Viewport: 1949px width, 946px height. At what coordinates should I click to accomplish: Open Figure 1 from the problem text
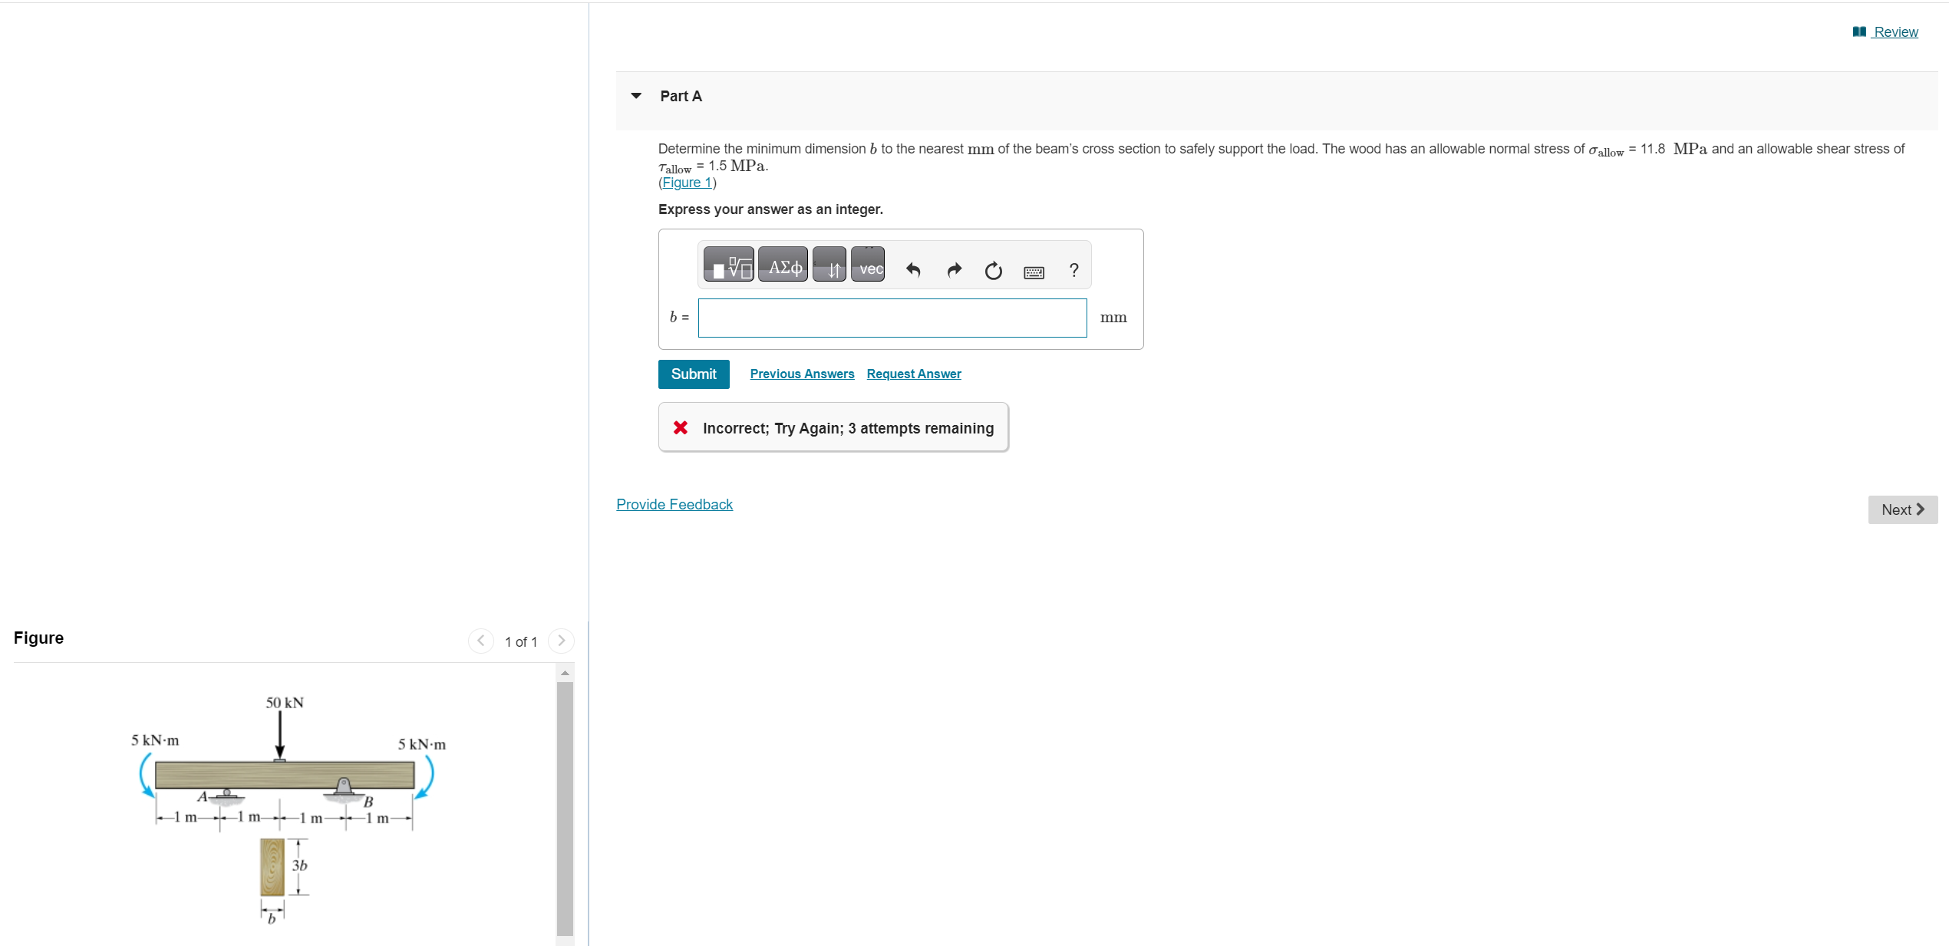pyautogui.click(x=686, y=183)
